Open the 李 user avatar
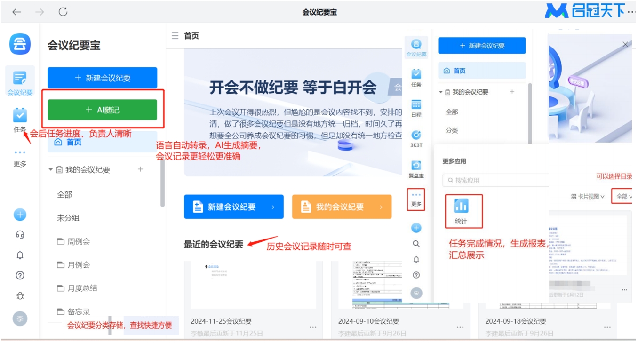 tap(20, 319)
